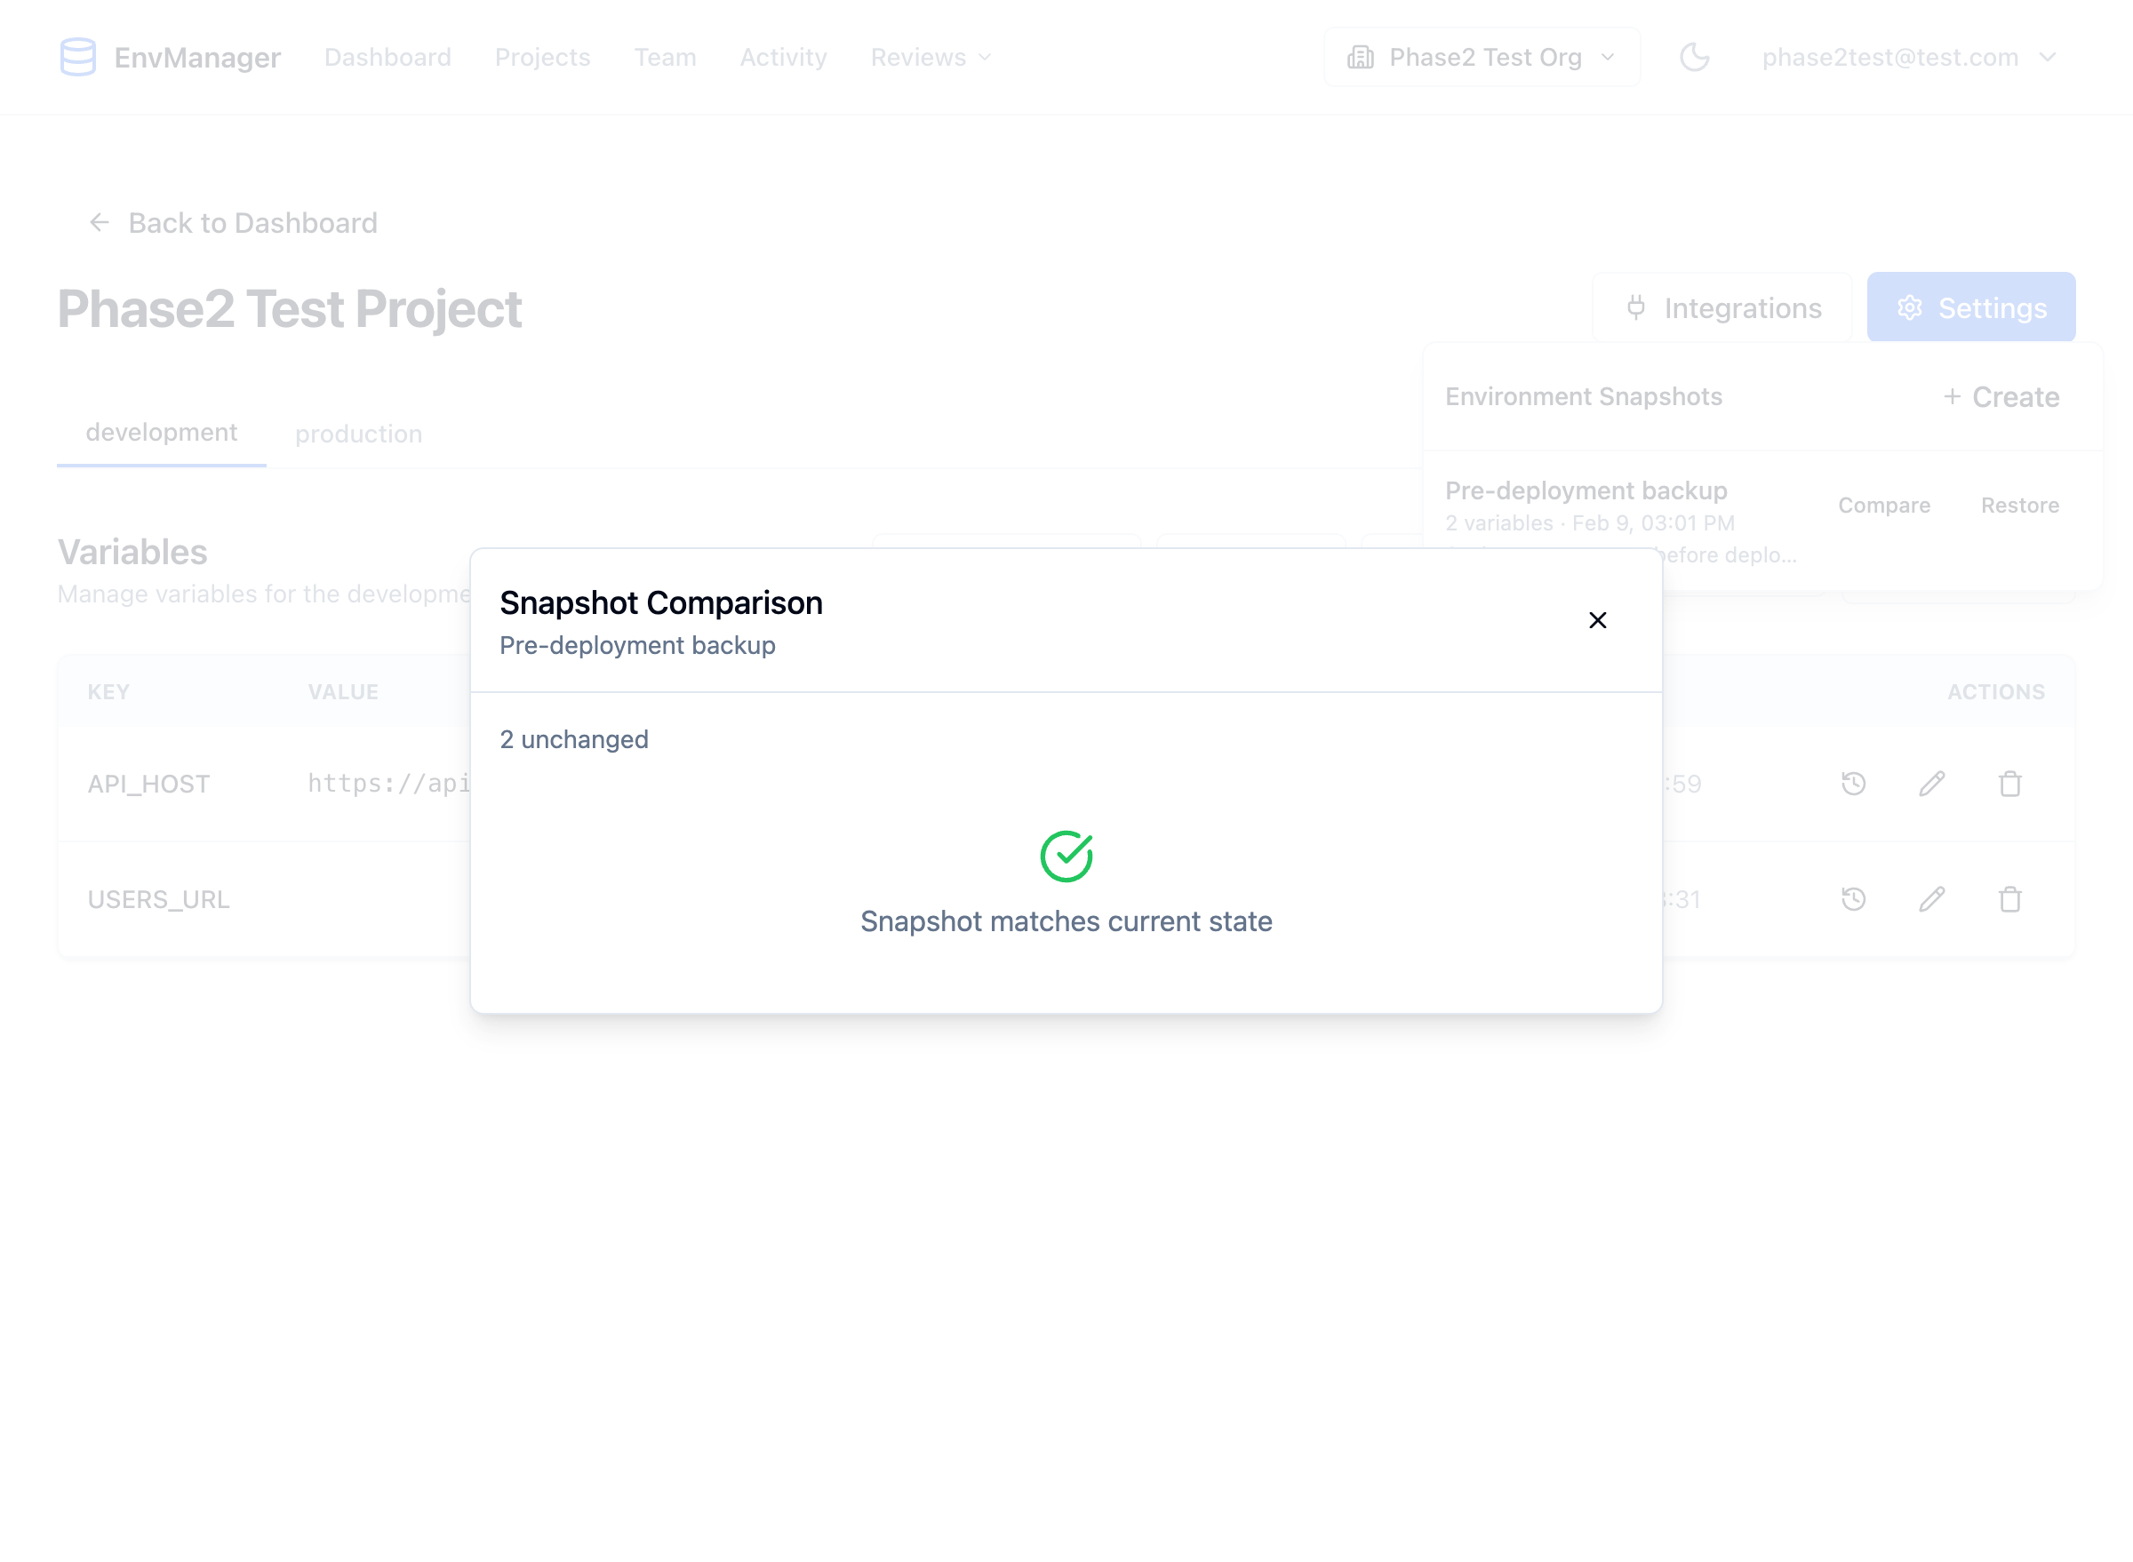This screenshot has height=1562, width=2133.
Task: Close the Snapshot Comparison dialog
Action: (1597, 620)
